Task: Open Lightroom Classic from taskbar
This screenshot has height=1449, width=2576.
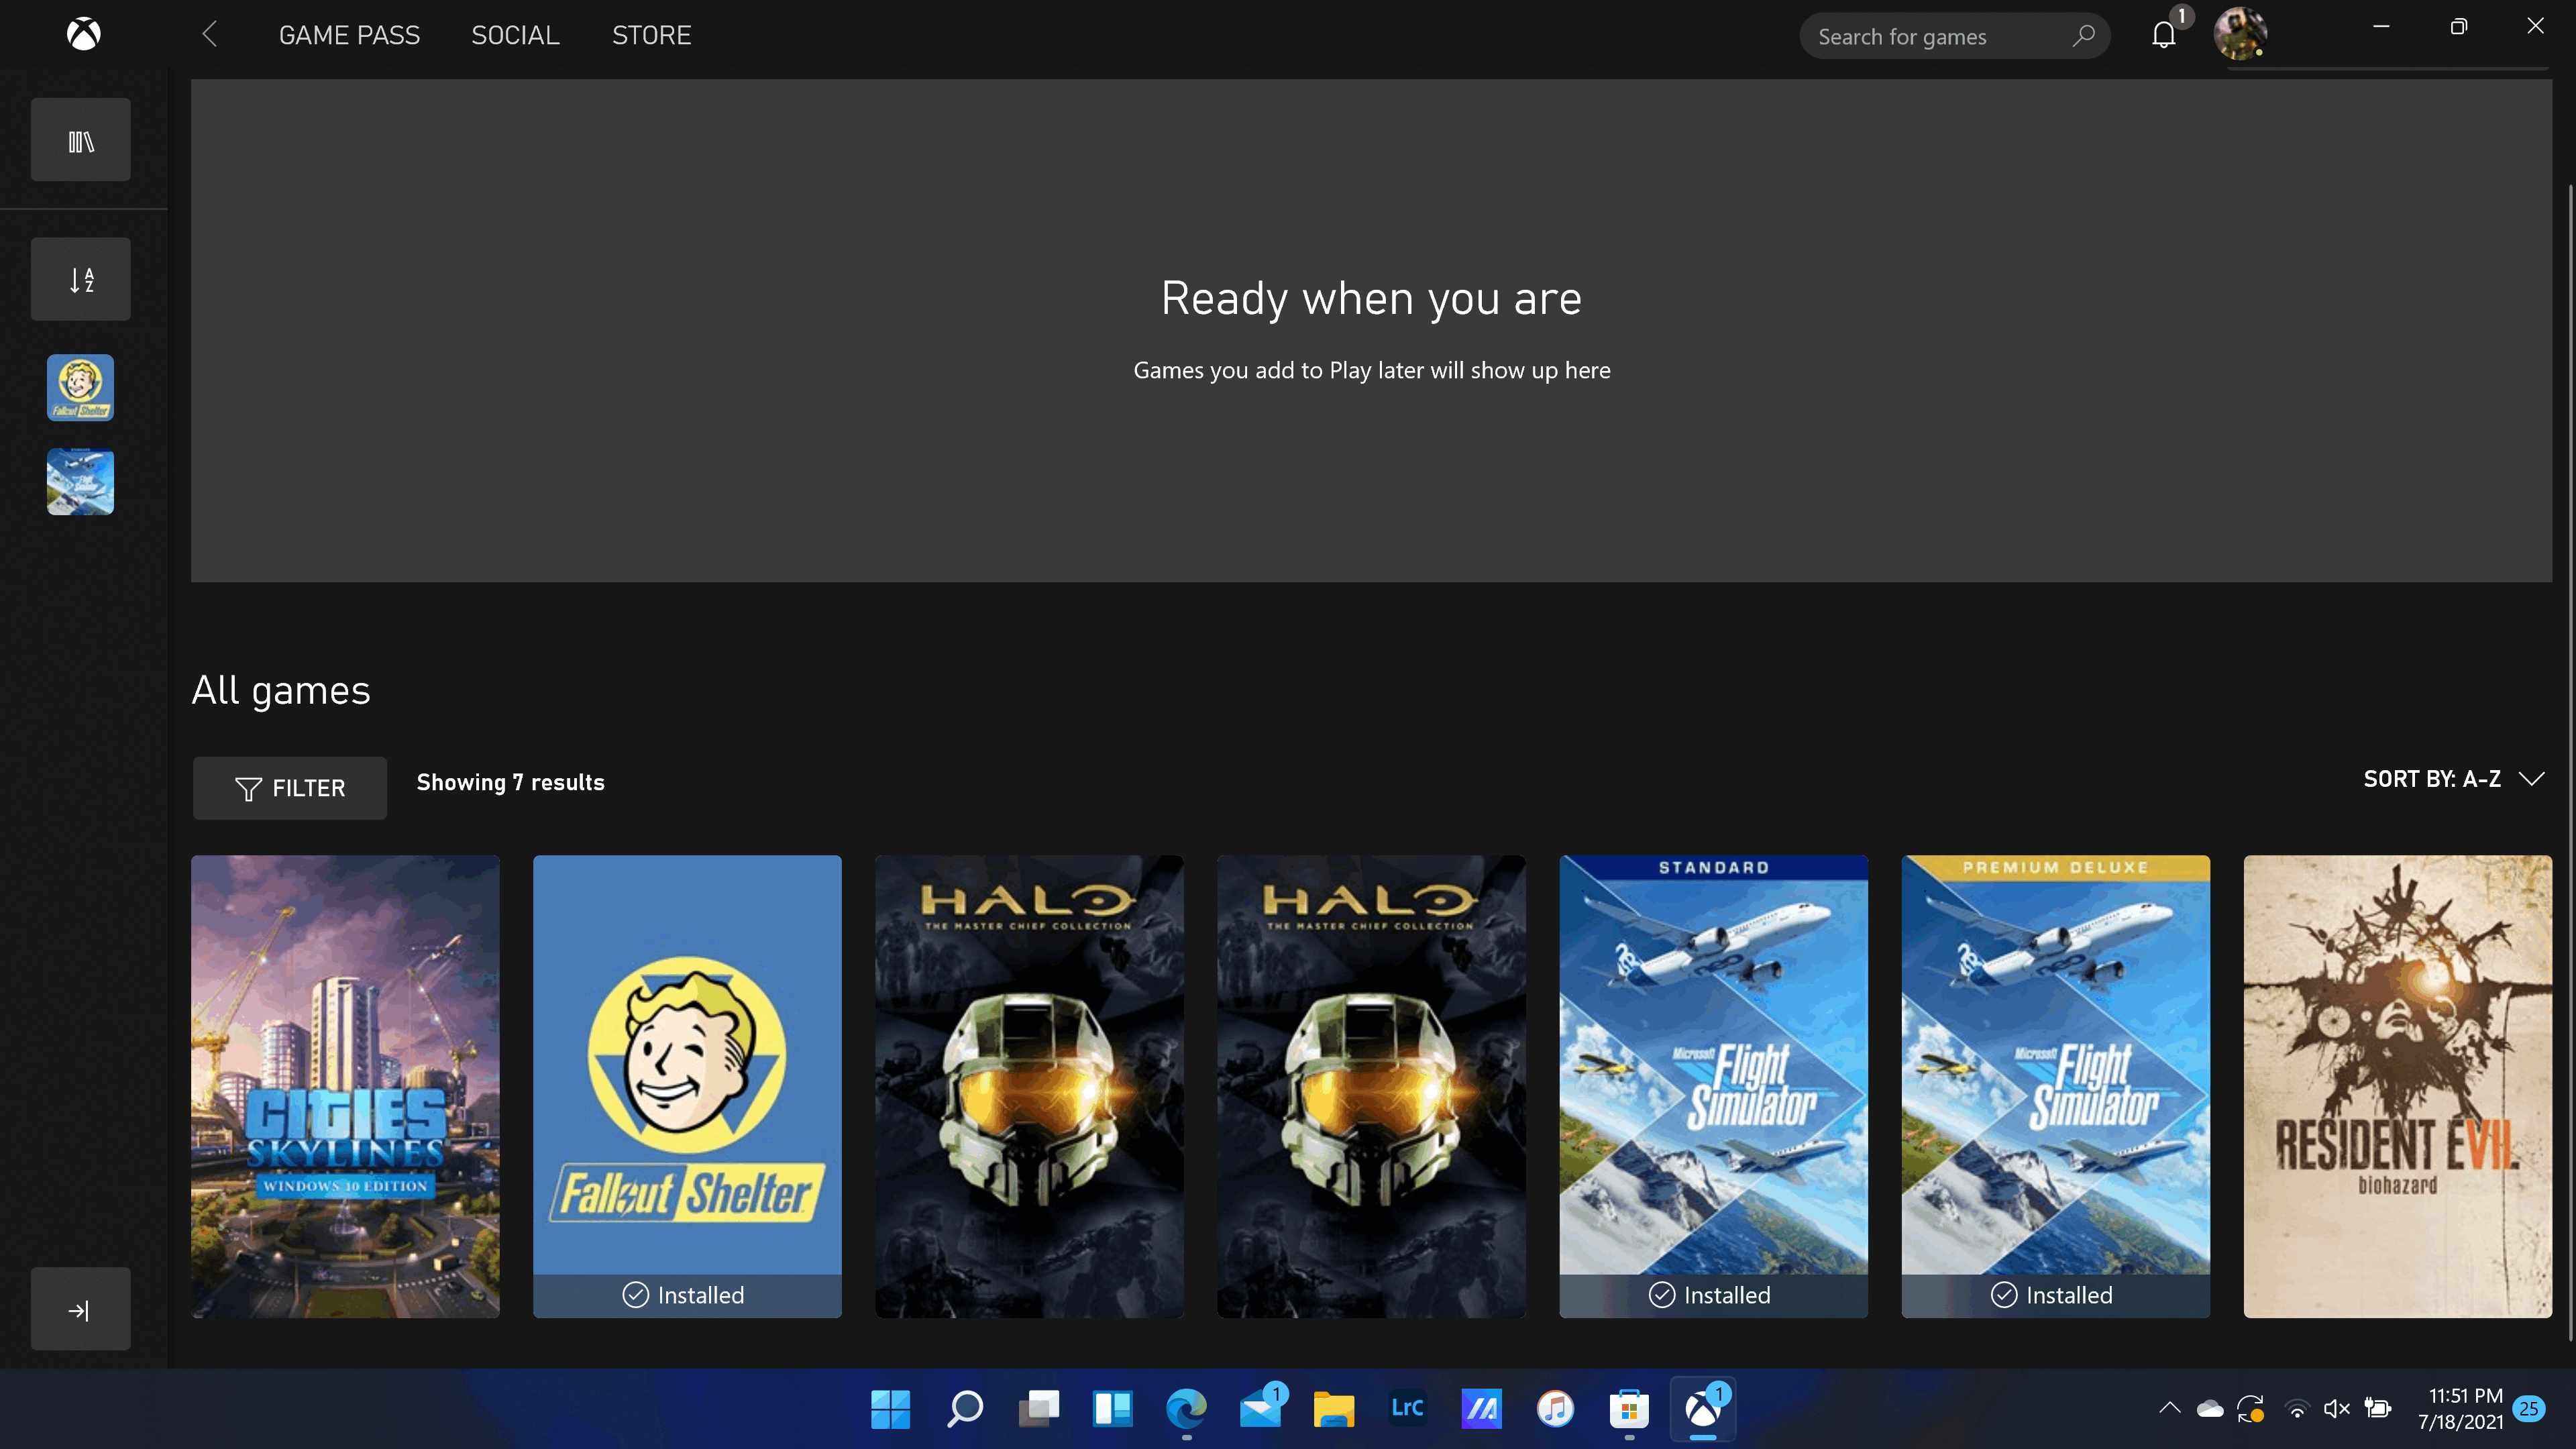Action: tap(1408, 1409)
